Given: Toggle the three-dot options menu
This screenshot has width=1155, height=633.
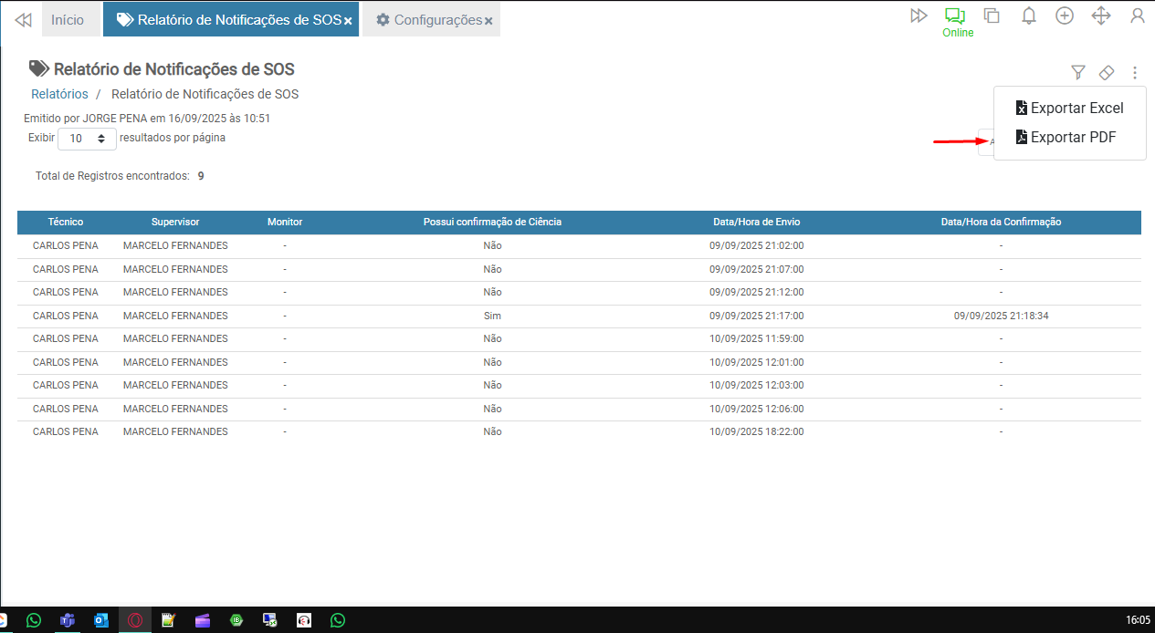Looking at the screenshot, I should 1135,72.
